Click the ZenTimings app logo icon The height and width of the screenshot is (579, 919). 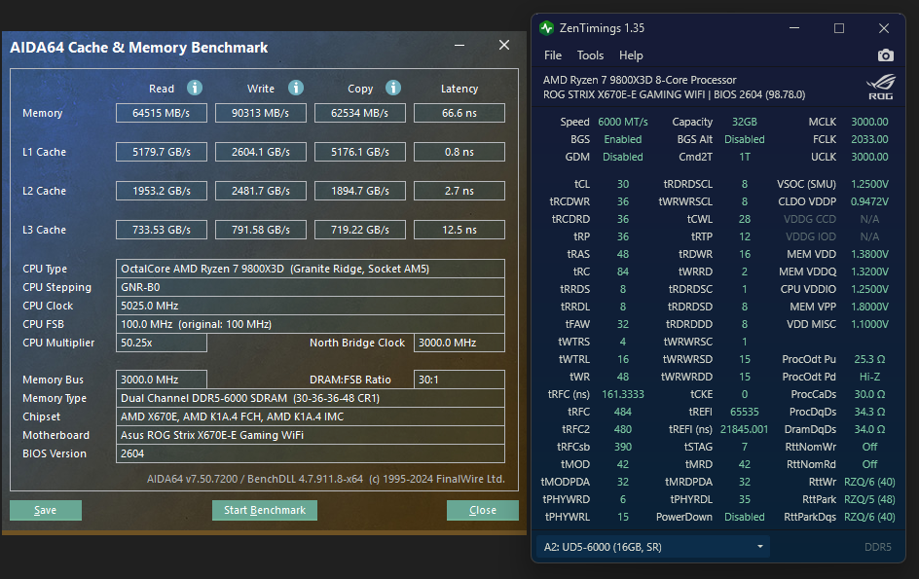pos(547,28)
